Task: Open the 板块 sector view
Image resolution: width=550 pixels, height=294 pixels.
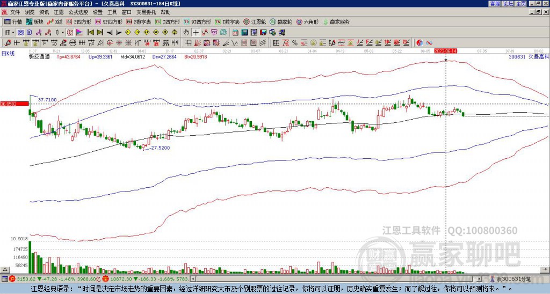Action: coord(35,21)
